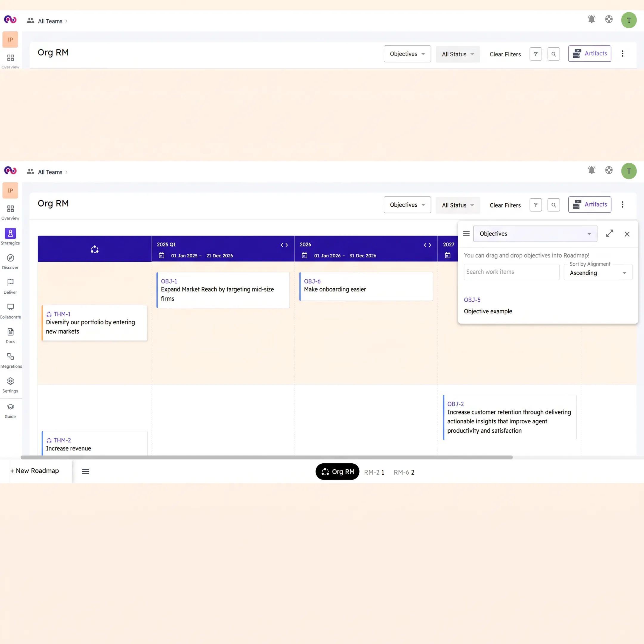Open Objectives dropdown inside the side panel
This screenshot has width=644, height=644.
click(x=535, y=234)
